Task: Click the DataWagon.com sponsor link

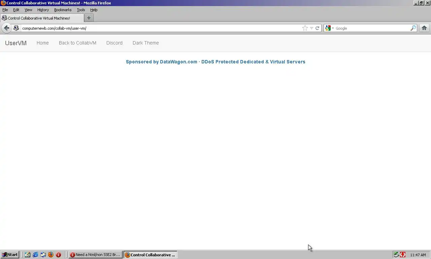Action: (x=215, y=62)
